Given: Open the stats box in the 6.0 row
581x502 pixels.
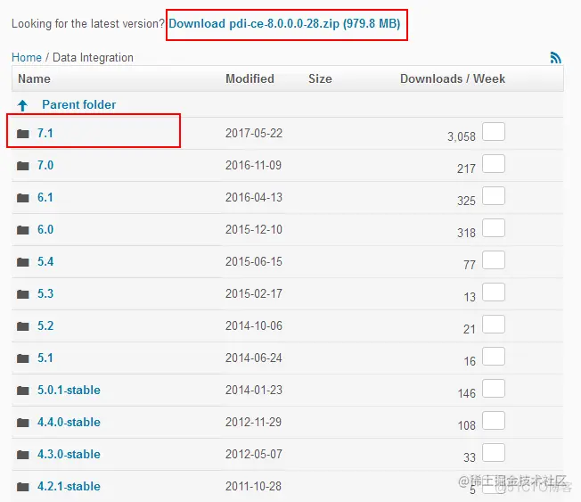Looking at the screenshot, I should click(494, 227).
